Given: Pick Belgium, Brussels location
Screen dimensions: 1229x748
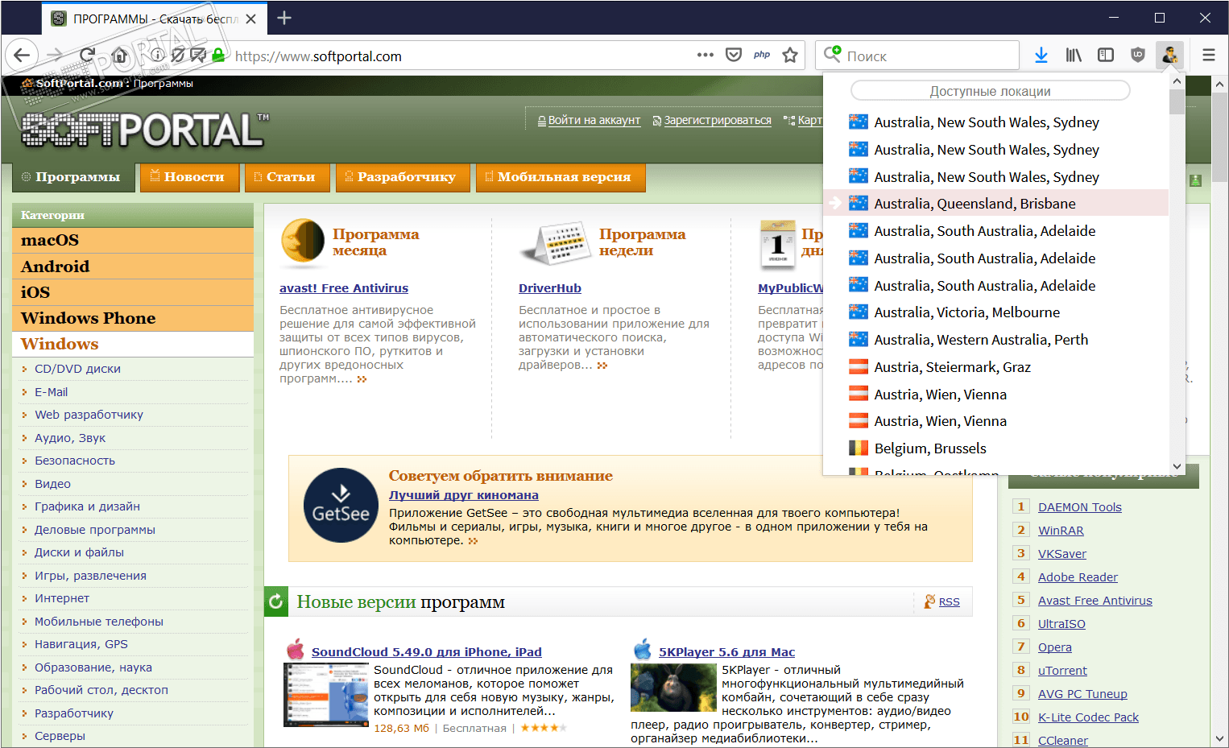Looking at the screenshot, I should pyautogui.click(x=996, y=448).
